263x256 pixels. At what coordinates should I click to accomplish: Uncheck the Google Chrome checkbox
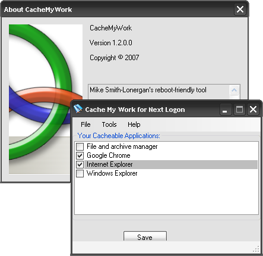(x=80, y=155)
